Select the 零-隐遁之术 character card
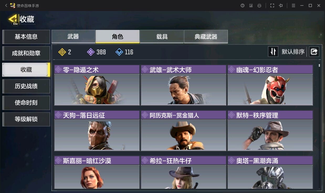 [97, 85]
